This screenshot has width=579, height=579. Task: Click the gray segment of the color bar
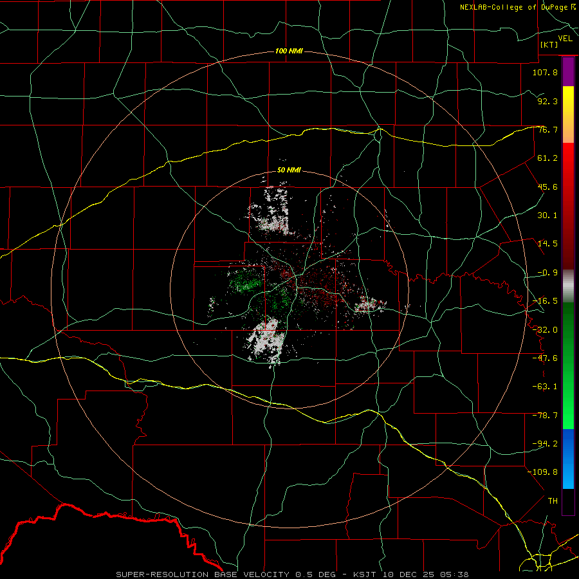tap(568, 286)
